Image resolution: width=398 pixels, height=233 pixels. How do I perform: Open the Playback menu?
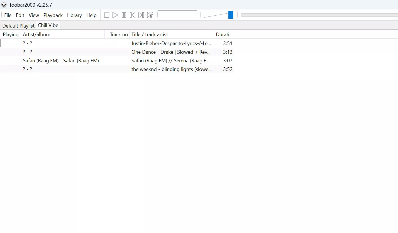pos(53,15)
